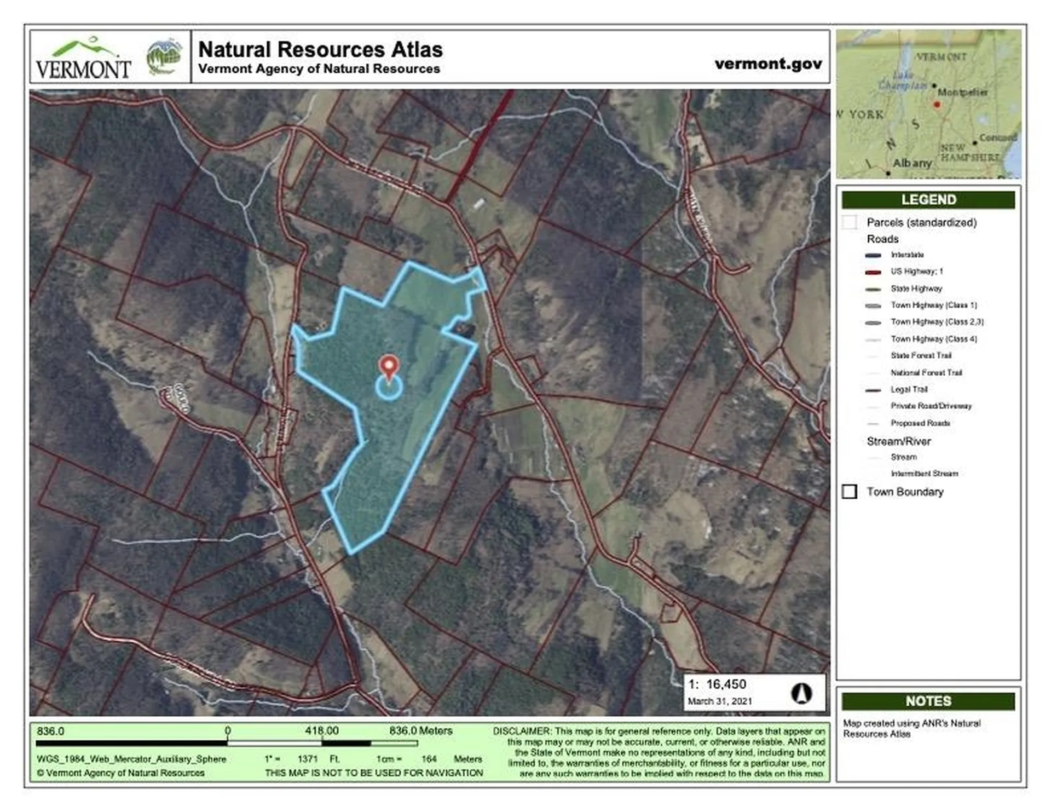Click the US Highway legend line symbol

tap(873, 272)
